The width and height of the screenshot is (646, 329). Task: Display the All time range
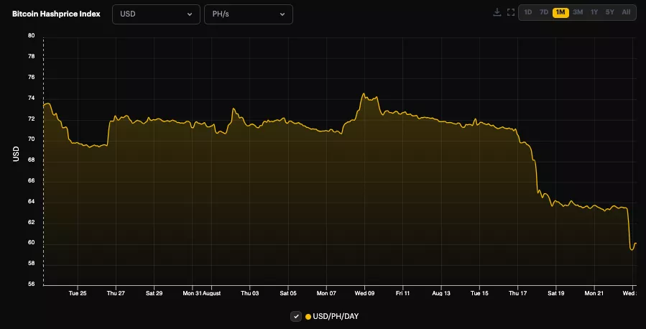[x=626, y=12]
